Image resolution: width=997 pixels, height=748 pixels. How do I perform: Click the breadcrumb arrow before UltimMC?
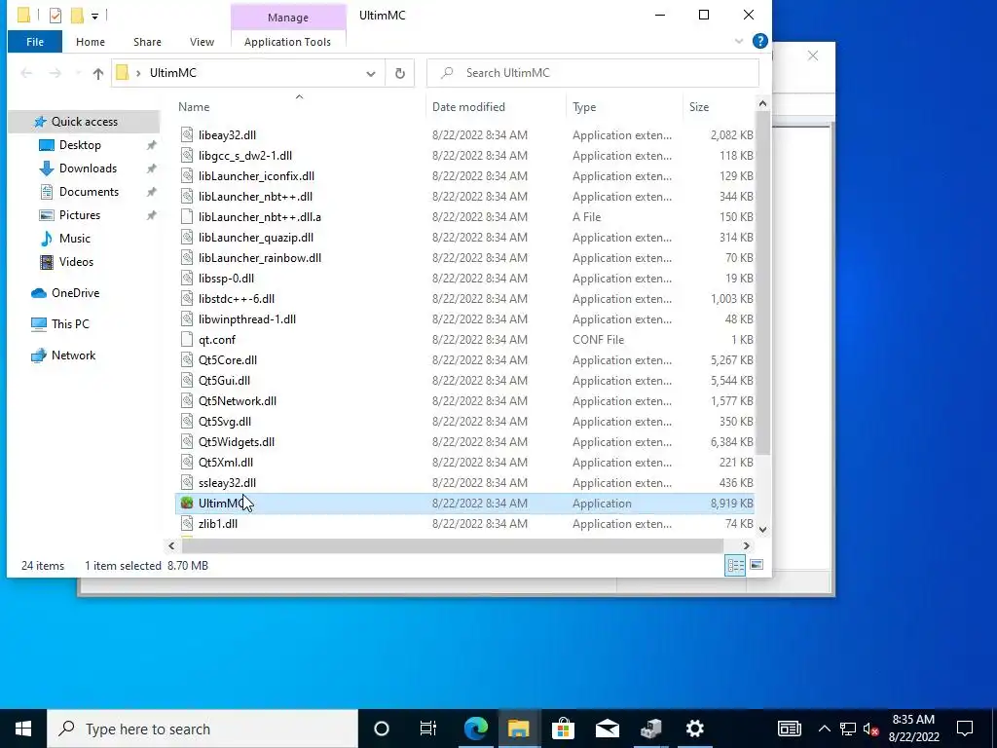[138, 73]
